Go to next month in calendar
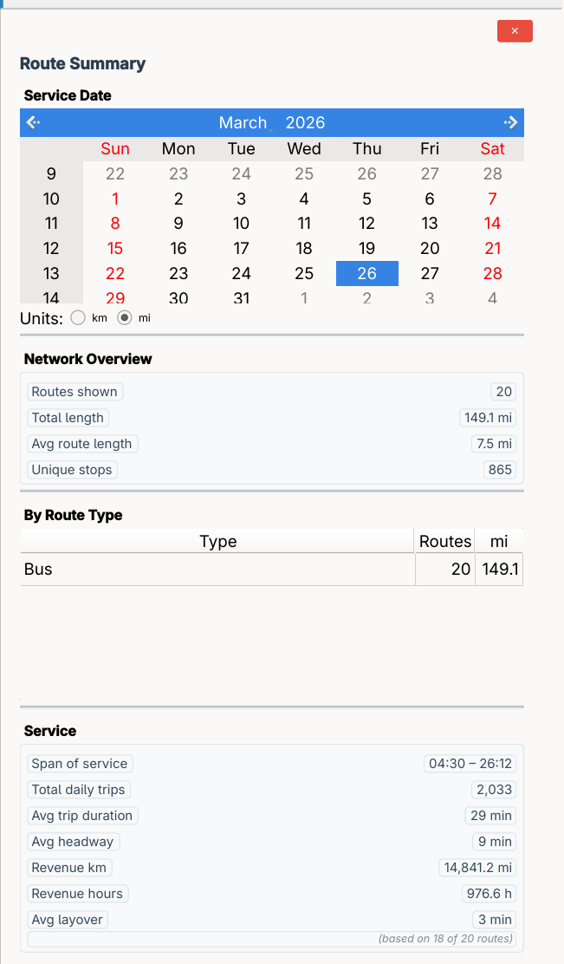The image size is (564, 964). (x=511, y=122)
